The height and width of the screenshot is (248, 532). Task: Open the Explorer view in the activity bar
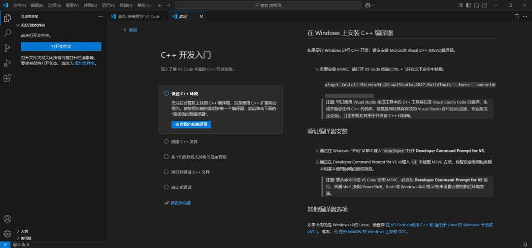[7, 18]
